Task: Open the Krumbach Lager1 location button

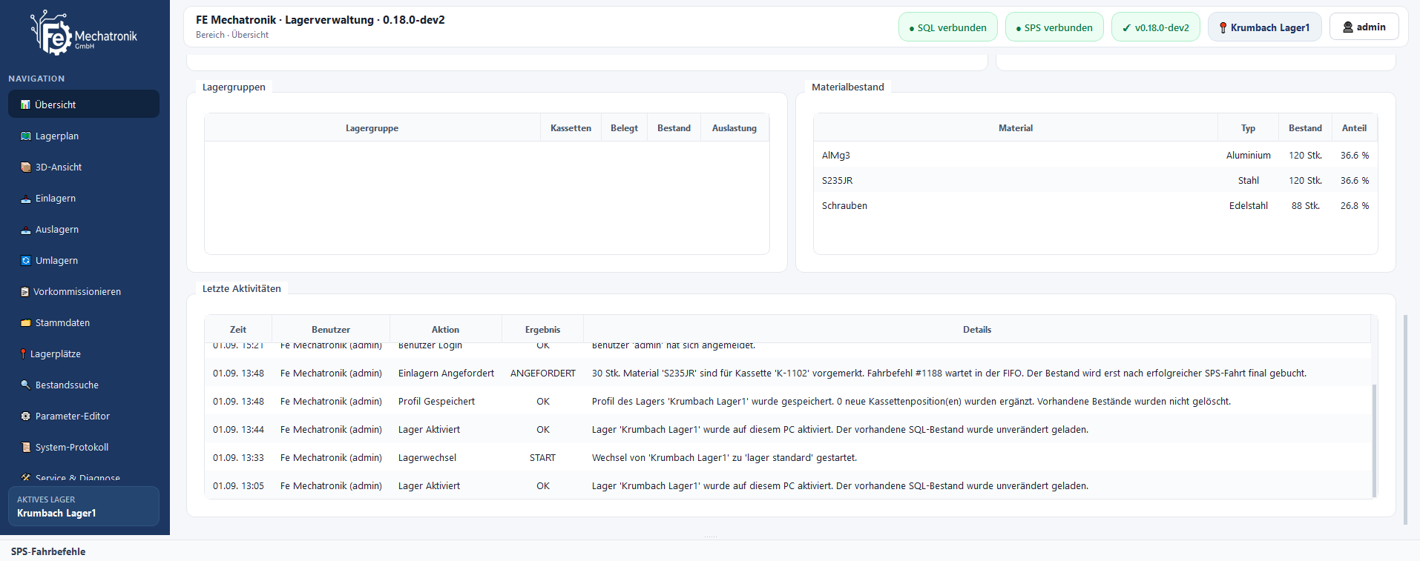Action: point(1265,27)
